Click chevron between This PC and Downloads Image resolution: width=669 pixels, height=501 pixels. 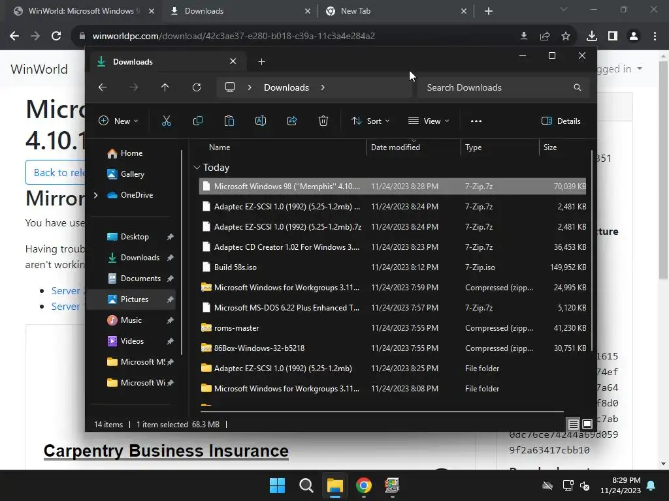[x=250, y=87]
